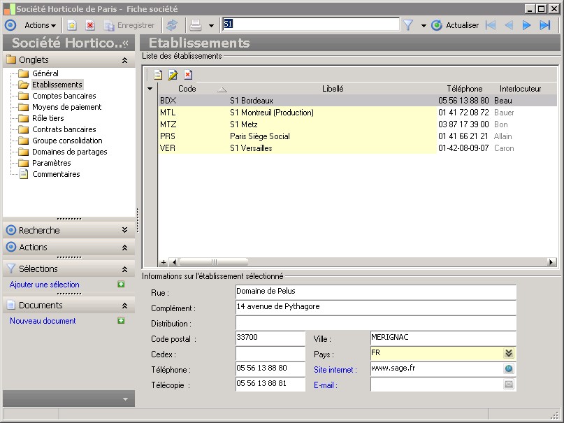Open the Comptes bancaires section
The height and width of the screenshot is (423, 564).
pyautogui.click(x=64, y=96)
